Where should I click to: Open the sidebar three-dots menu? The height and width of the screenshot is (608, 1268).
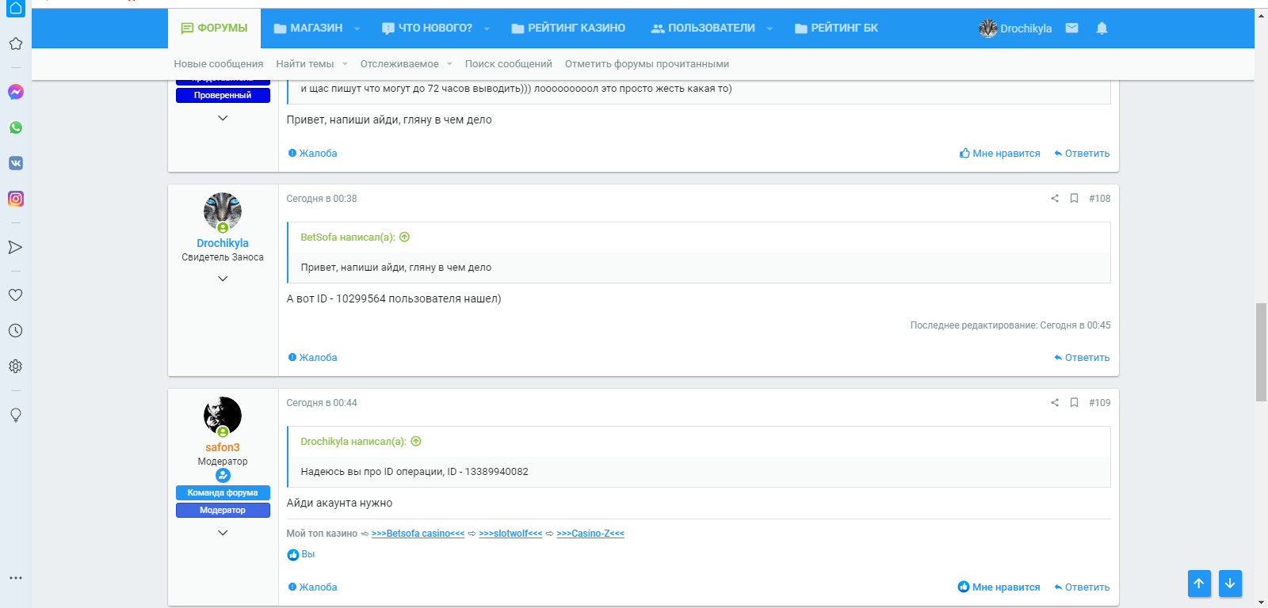(x=16, y=578)
